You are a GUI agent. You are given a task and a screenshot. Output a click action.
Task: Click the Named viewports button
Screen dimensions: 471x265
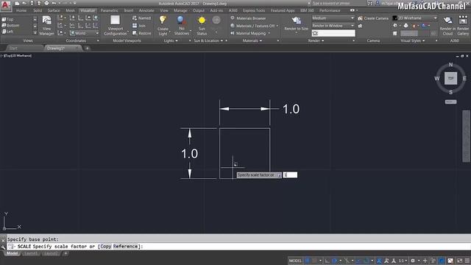(141, 18)
